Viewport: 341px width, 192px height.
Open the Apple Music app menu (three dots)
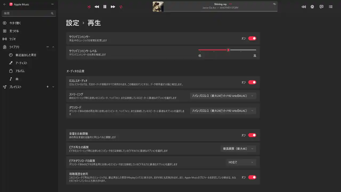pyautogui.click(x=52, y=4)
